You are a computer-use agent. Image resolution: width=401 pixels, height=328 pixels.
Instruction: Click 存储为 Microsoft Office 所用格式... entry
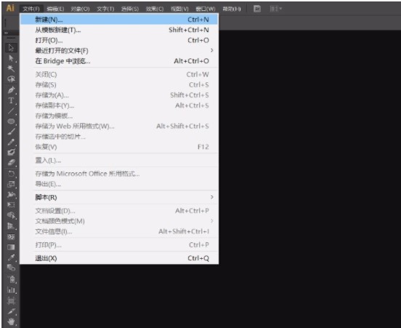pos(119,174)
